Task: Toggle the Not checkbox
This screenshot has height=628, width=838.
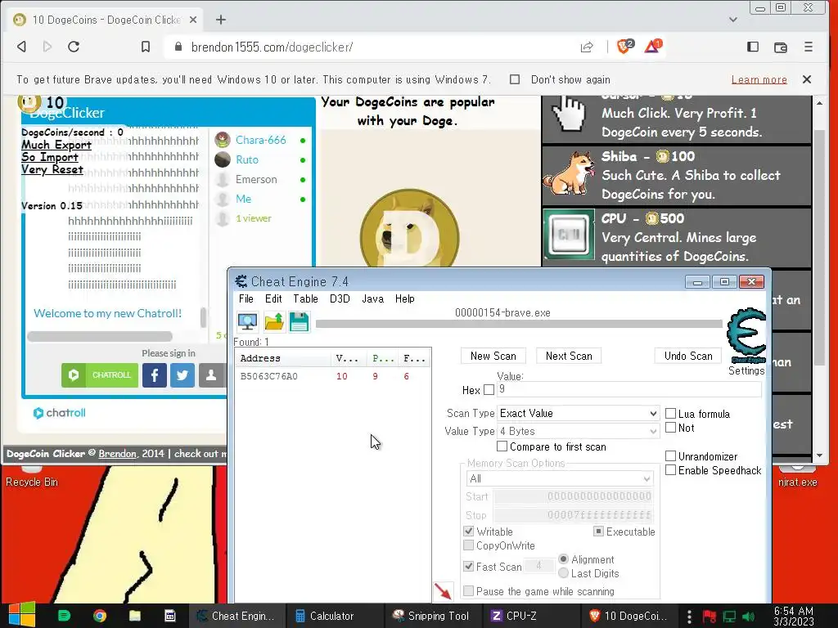Action: pos(671,427)
